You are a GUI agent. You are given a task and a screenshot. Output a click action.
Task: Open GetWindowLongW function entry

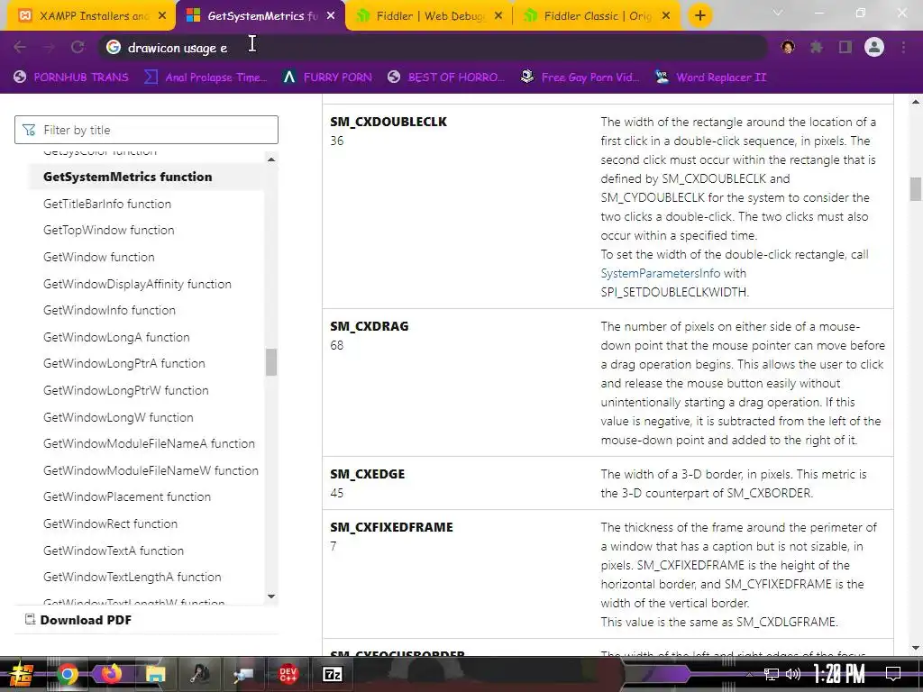118,417
